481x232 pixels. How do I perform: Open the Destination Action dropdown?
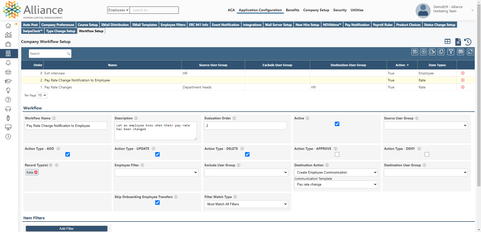pyautogui.click(x=336, y=173)
